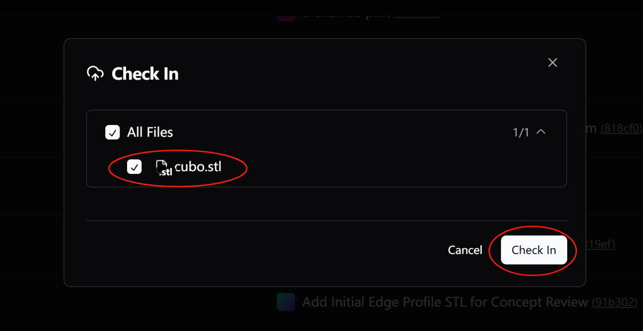
Task: Select the cubo.stl file name
Action: point(198,166)
